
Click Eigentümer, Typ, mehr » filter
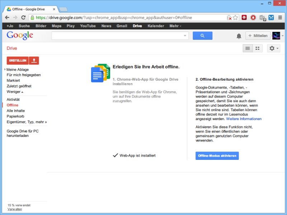(27, 122)
